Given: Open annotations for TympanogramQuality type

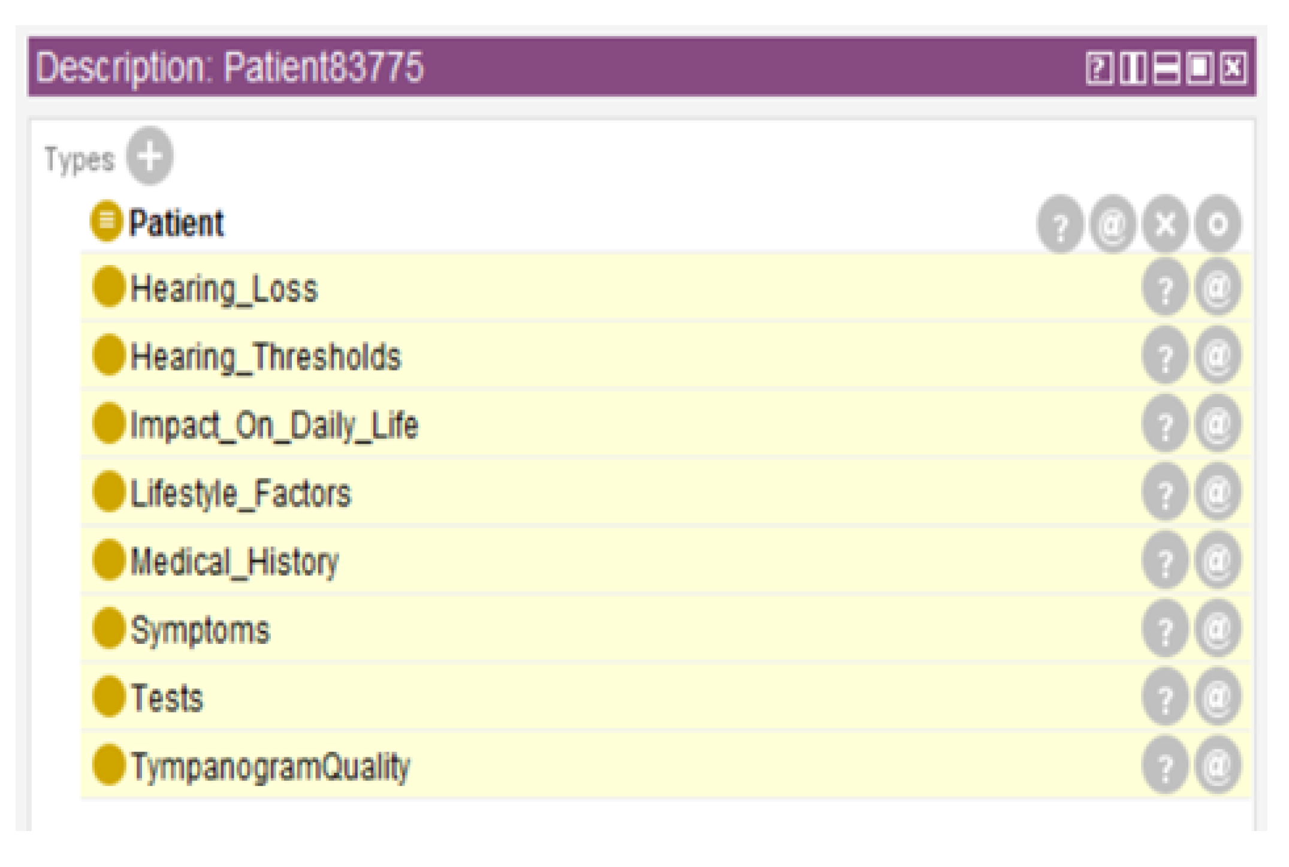Looking at the screenshot, I should point(1217,766).
